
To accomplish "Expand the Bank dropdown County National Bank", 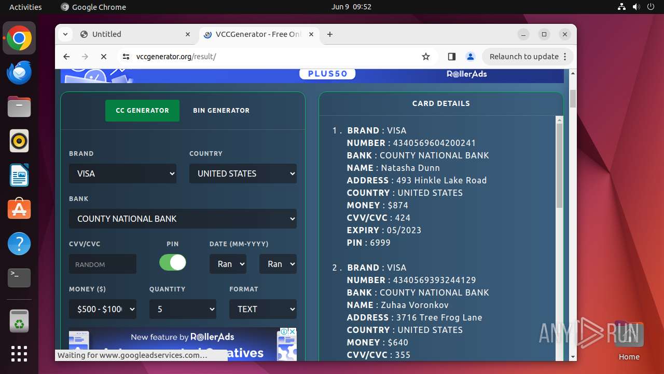I will pyautogui.click(x=183, y=219).
